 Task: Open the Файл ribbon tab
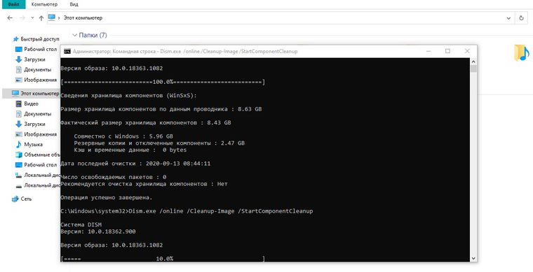click(13, 4)
